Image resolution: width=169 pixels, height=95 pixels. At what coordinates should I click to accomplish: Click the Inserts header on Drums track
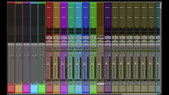pos(49,7)
